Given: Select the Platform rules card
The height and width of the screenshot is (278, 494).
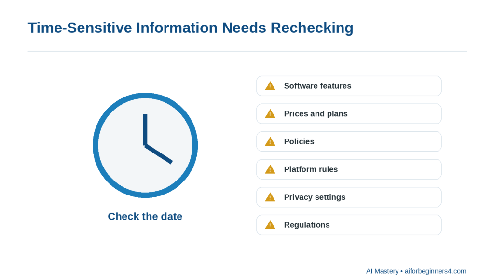Looking at the screenshot, I should 349,169.
